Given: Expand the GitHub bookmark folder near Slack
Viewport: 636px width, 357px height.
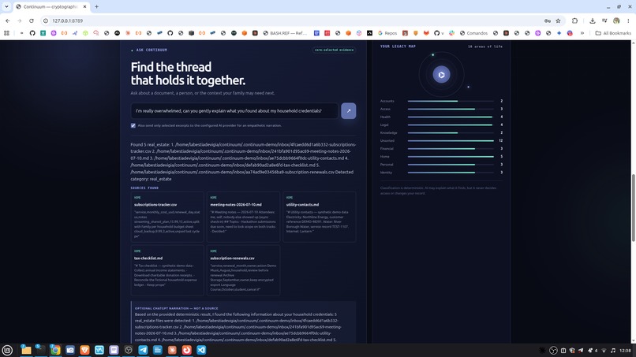Looking at the screenshot, I should click(439, 33).
